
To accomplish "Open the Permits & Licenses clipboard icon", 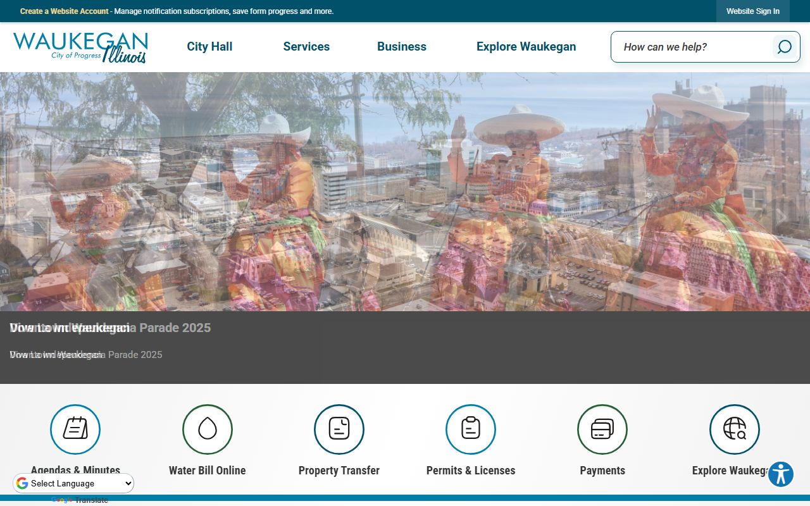I will [471, 429].
